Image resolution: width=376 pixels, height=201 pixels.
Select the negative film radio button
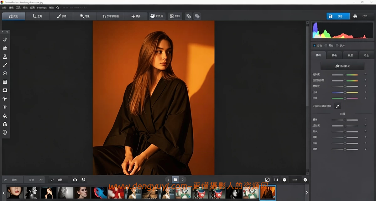337,45
